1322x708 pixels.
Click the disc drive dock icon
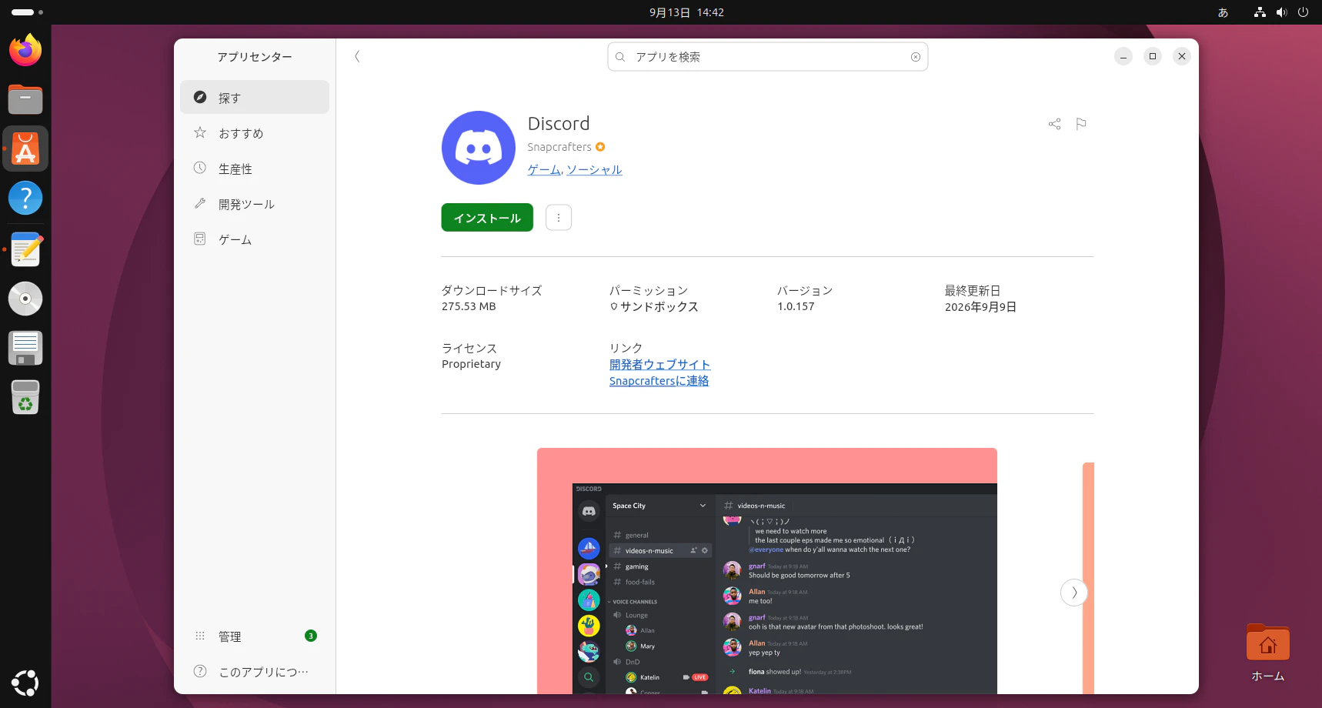click(x=25, y=299)
